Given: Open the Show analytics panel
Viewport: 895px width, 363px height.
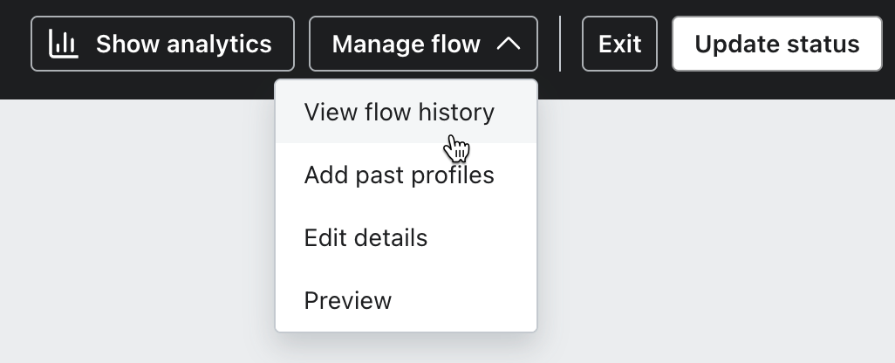Looking at the screenshot, I should (x=162, y=44).
